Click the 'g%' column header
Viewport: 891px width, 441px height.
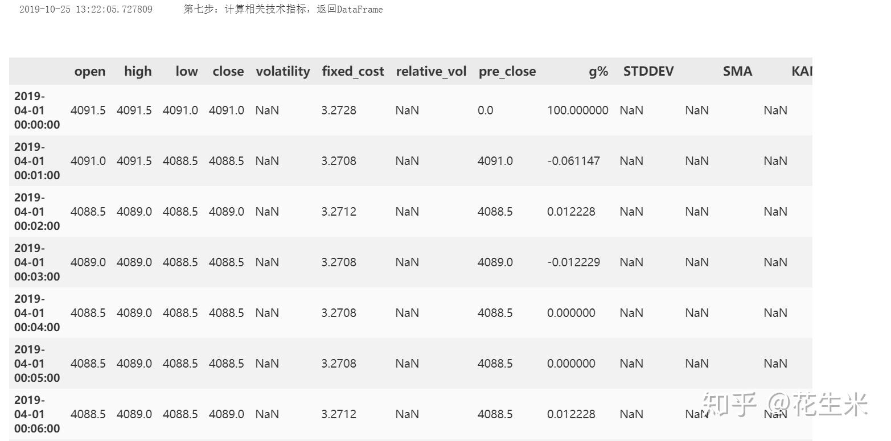pos(598,71)
